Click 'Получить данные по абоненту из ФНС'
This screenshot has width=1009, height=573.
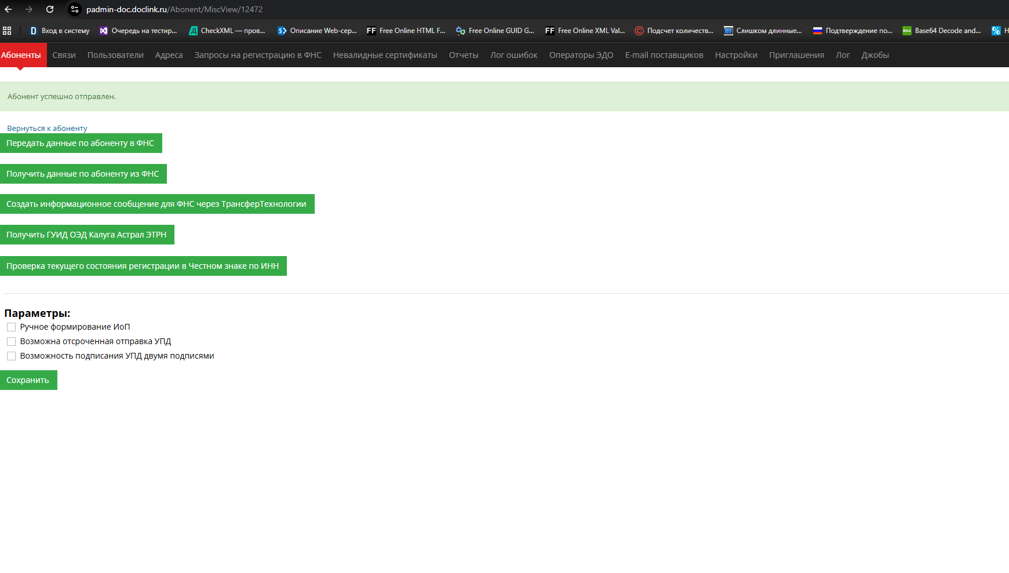click(83, 174)
